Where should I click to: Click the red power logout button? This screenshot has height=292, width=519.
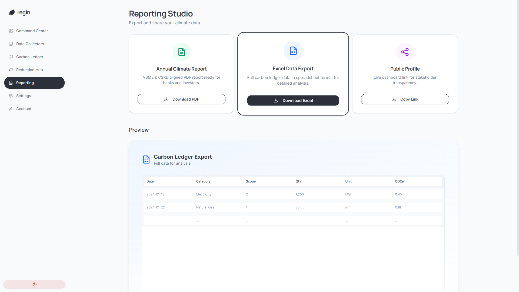coord(34,284)
